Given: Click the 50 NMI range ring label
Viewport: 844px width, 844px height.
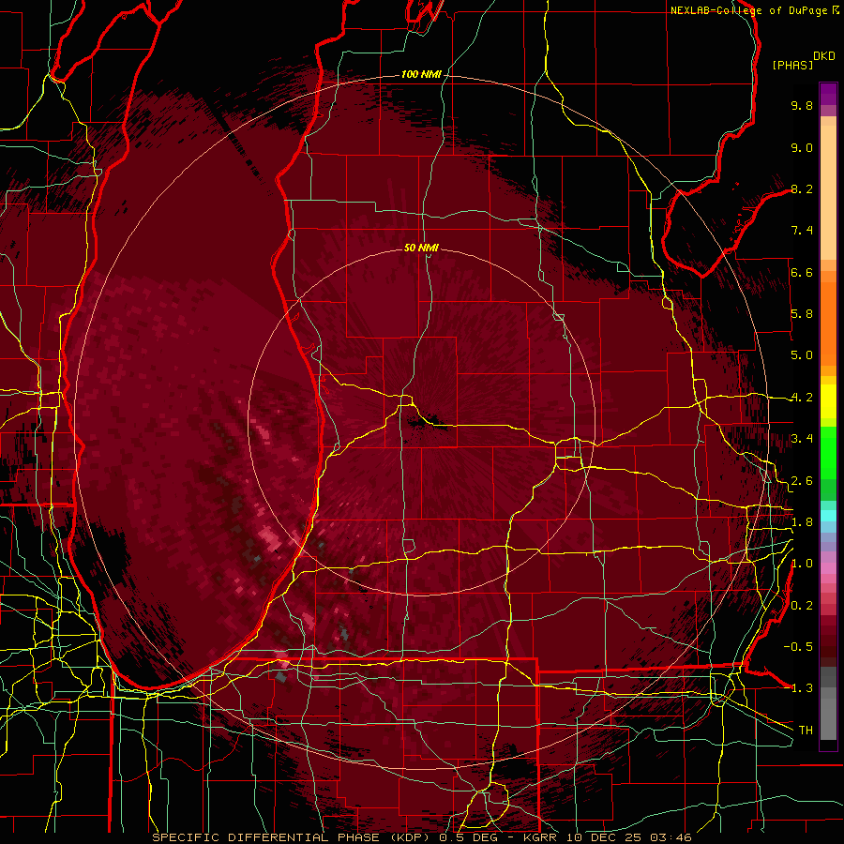Looking at the screenshot, I should tap(421, 248).
